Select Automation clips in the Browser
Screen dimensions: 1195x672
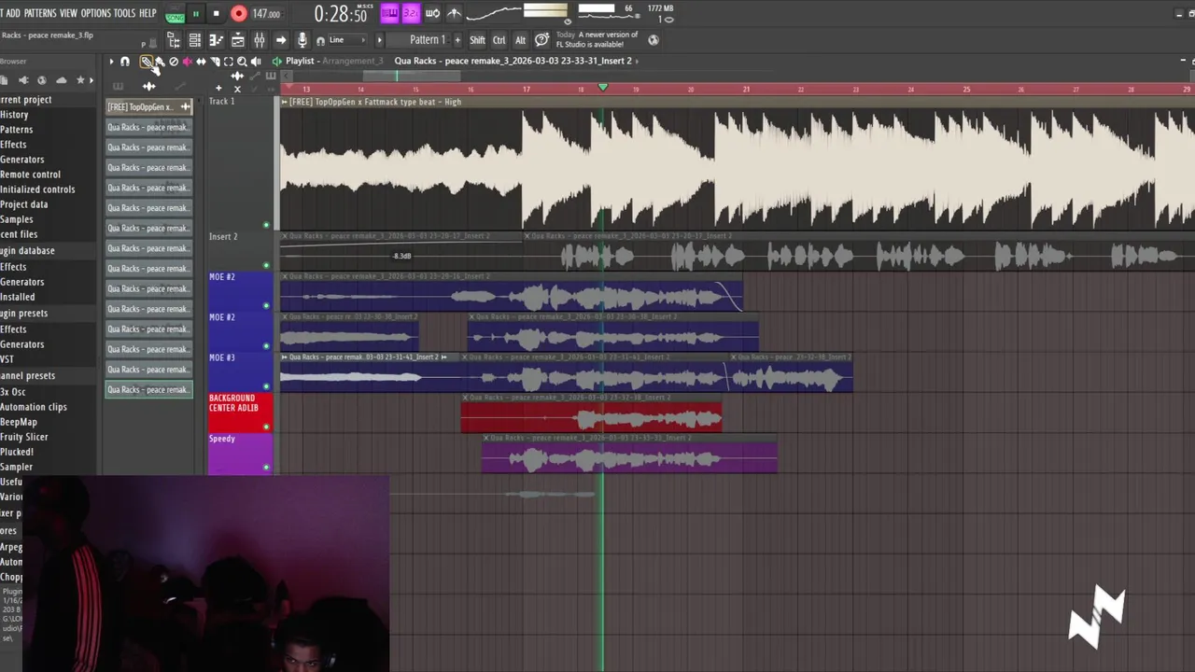point(34,407)
